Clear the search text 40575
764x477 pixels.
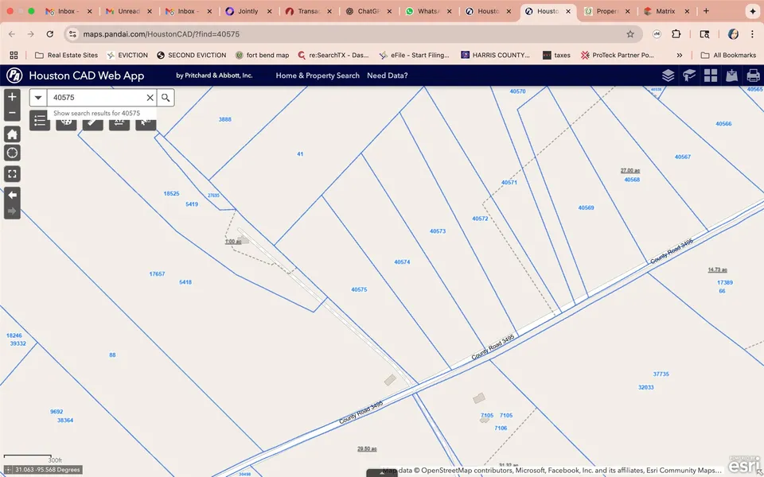point(150,98)
